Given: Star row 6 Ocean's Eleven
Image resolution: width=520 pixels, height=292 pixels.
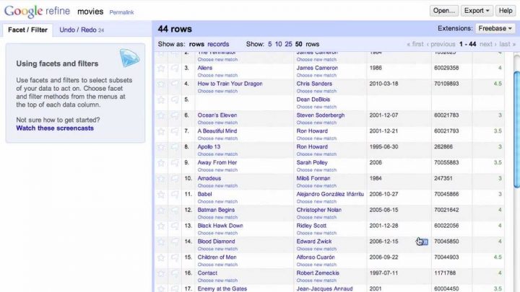Looking at the screenshot, I should pyautogui.click(x=161, y=116).
